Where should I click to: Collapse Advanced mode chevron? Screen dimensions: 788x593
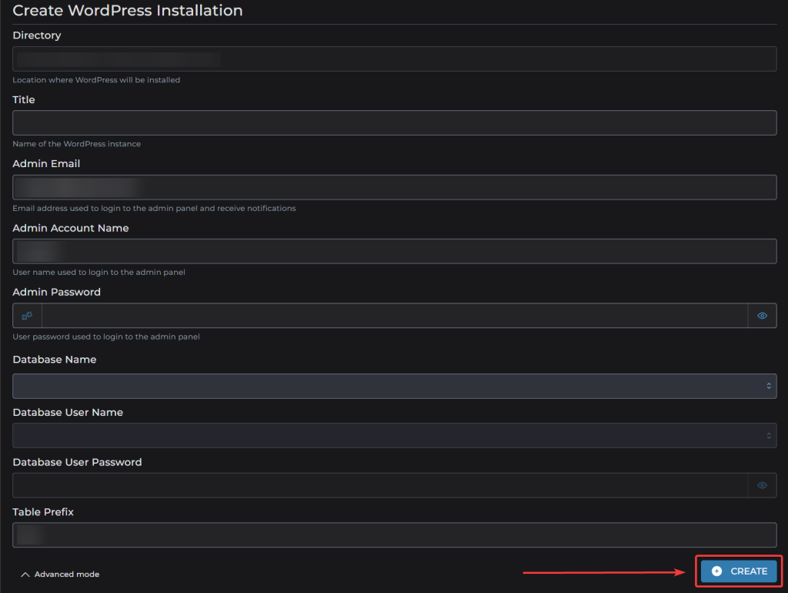click(25, 575)
